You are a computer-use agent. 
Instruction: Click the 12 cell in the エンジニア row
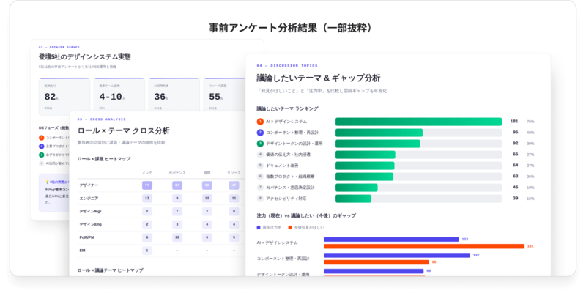(x=207, y=199)
